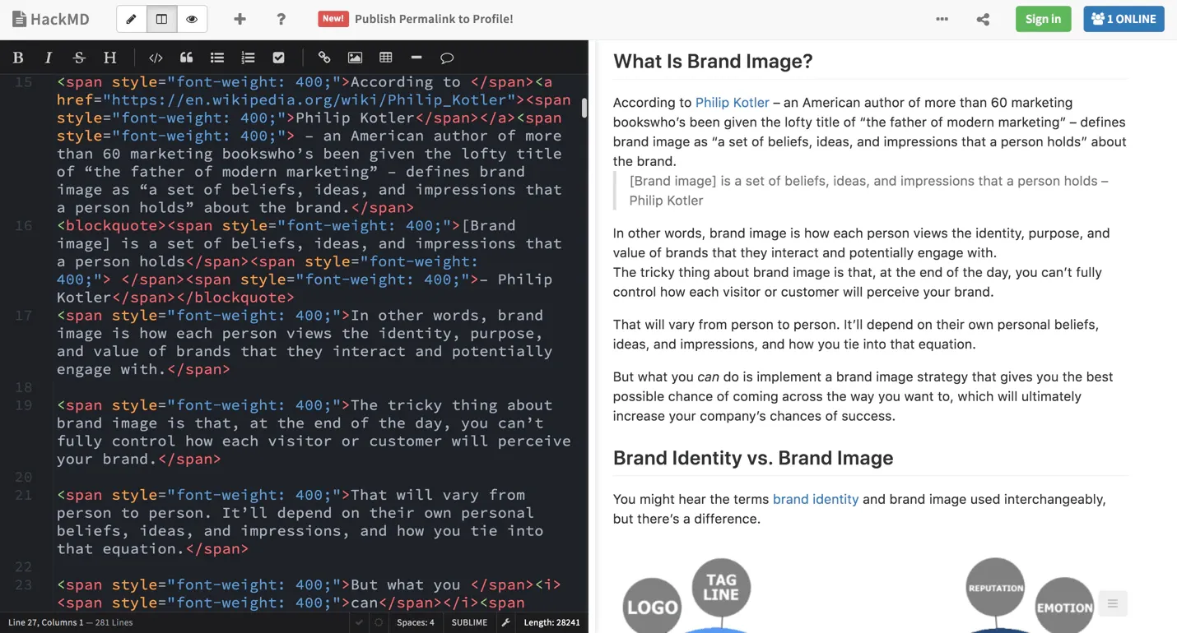1177x633 pixels.
Task: Insert an image with the picture icon
Action: coord(355,58)
